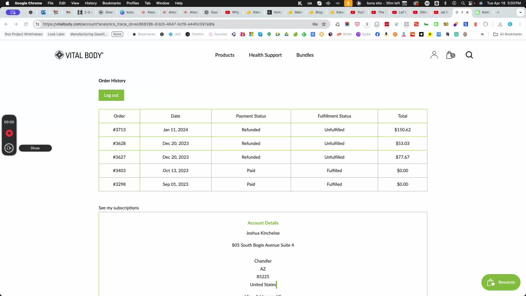Open Chrome downloads icon
This screenshot has width=526, height=296.
(x=500, y=24)
